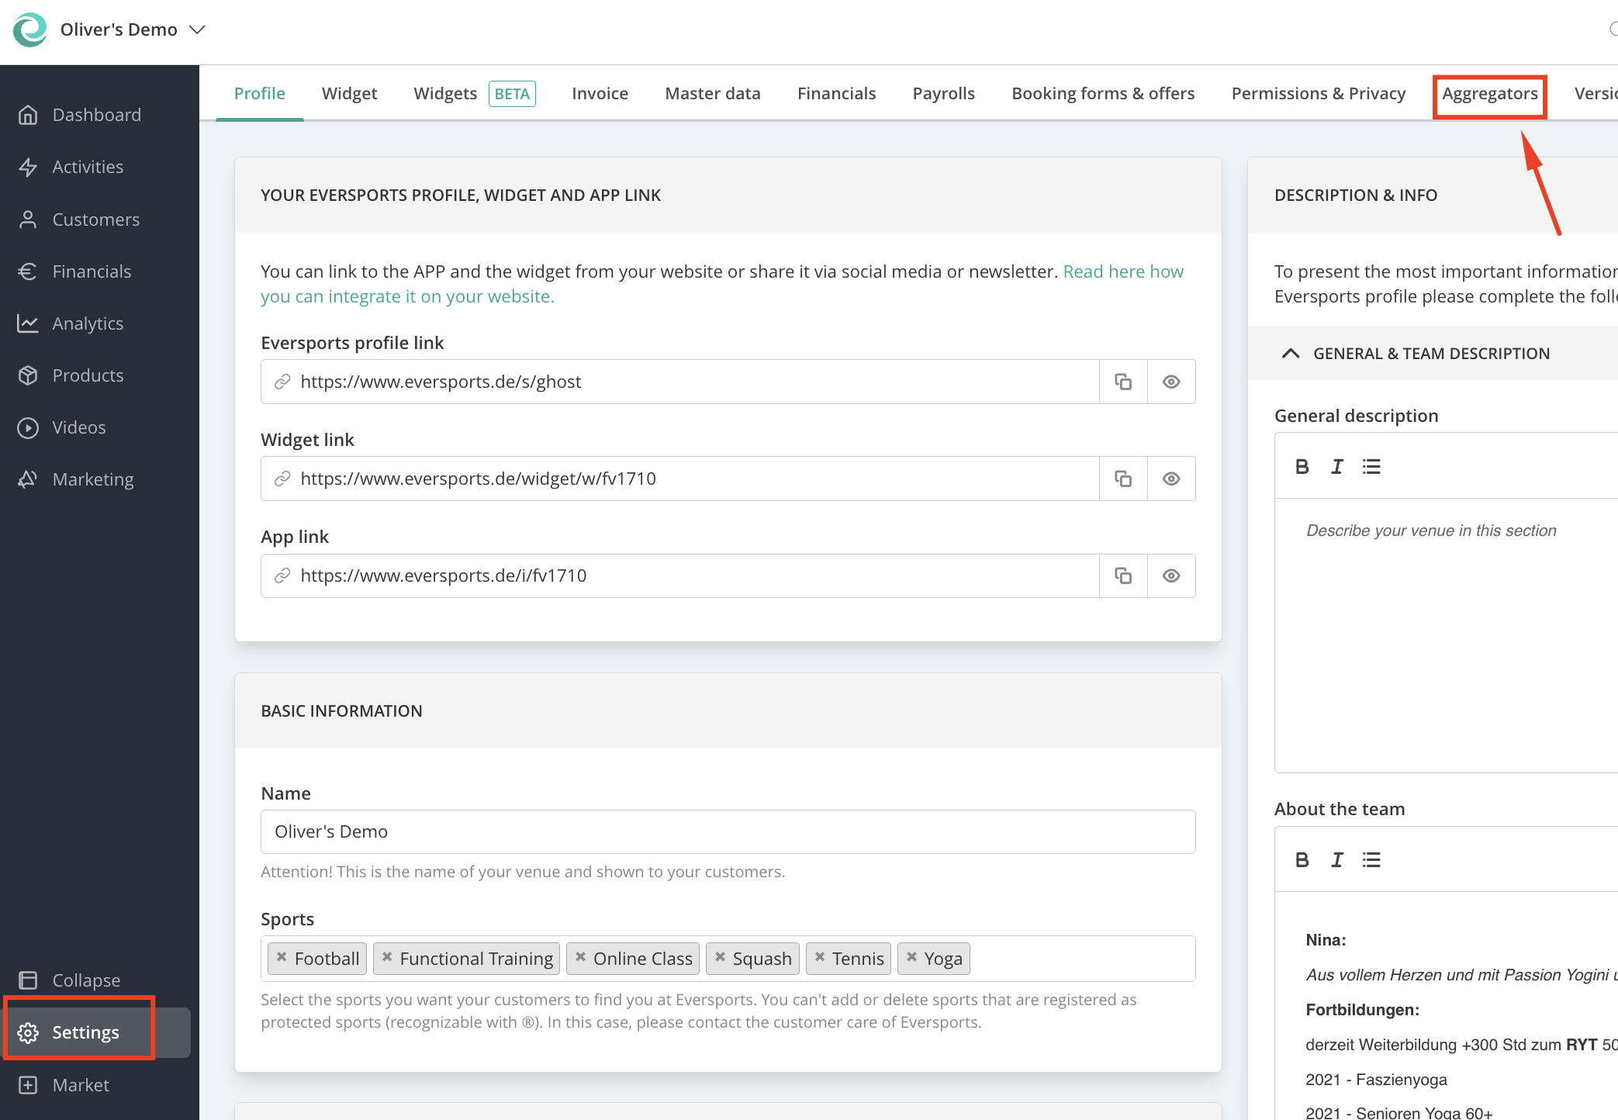1618x1120 pixels.
Task: Remove the Yoga sport tag
Action: [911, 957]
